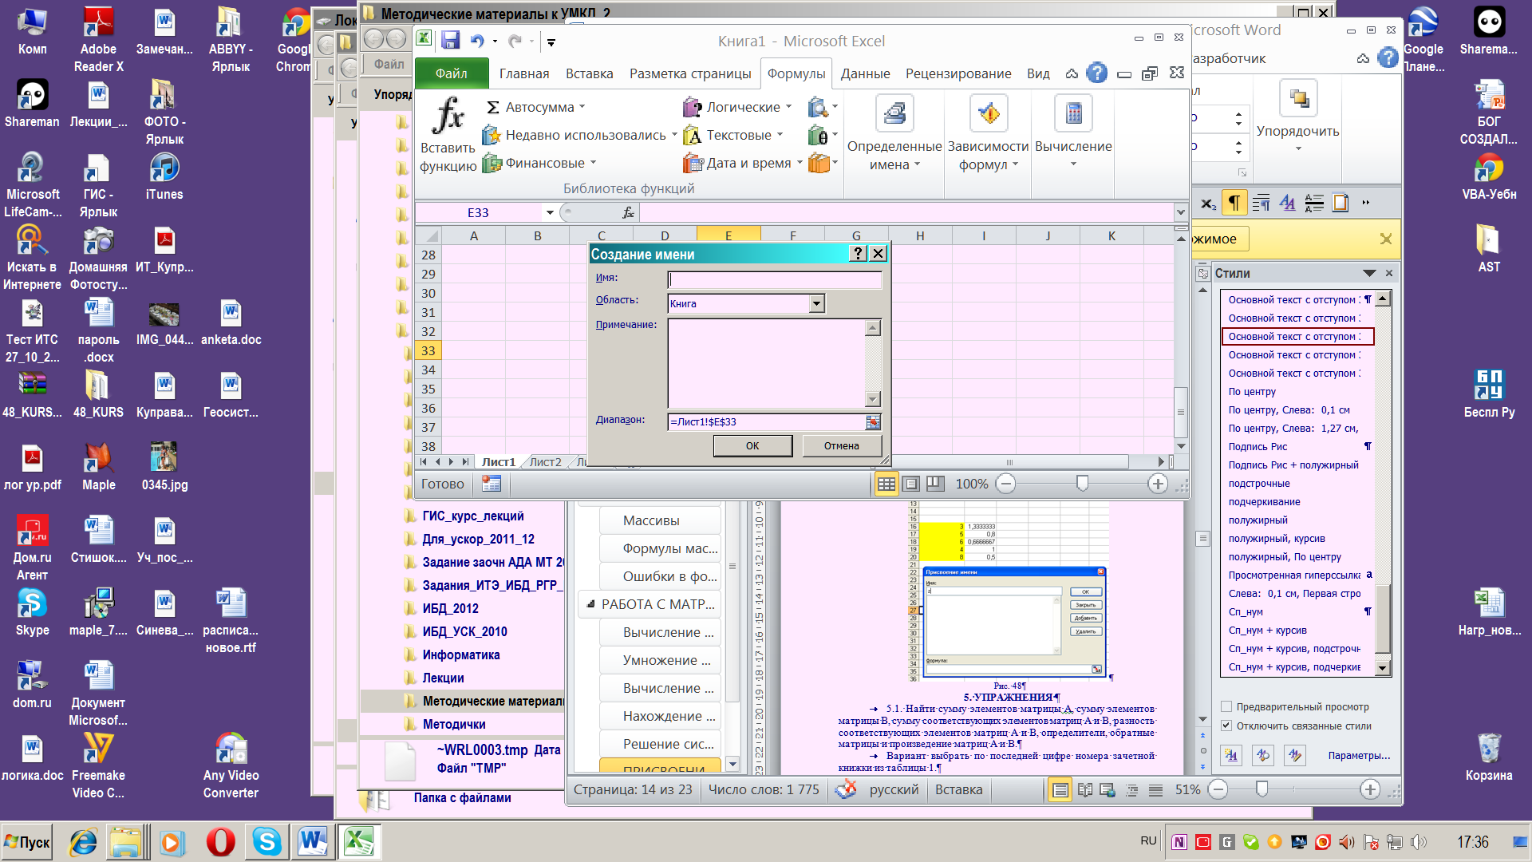Expand the Logical functions dropdown
The image size is (1532, 862).
coord(788,107)
